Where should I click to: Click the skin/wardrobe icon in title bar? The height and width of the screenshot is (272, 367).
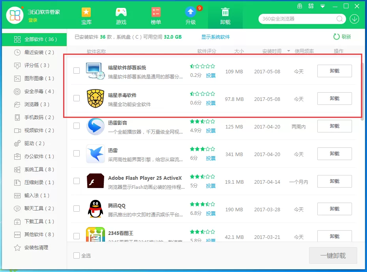300,6
